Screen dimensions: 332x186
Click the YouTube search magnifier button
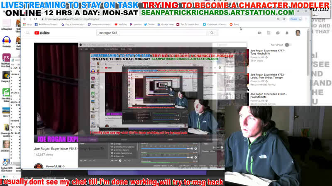tap(212, 33)
